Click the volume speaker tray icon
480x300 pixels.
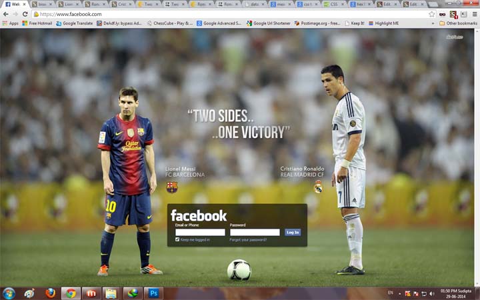(432, 293)
